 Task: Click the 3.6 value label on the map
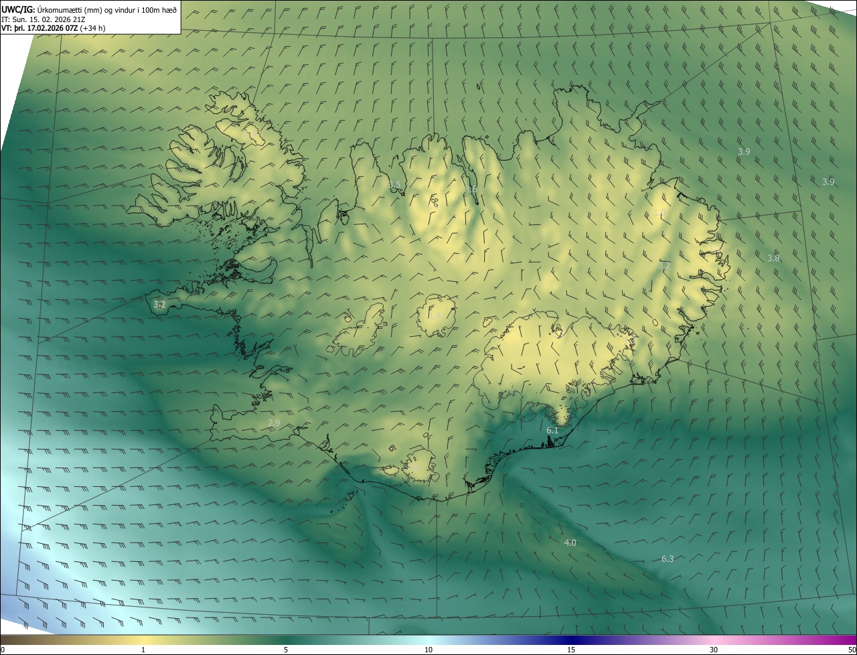(471, 190)
